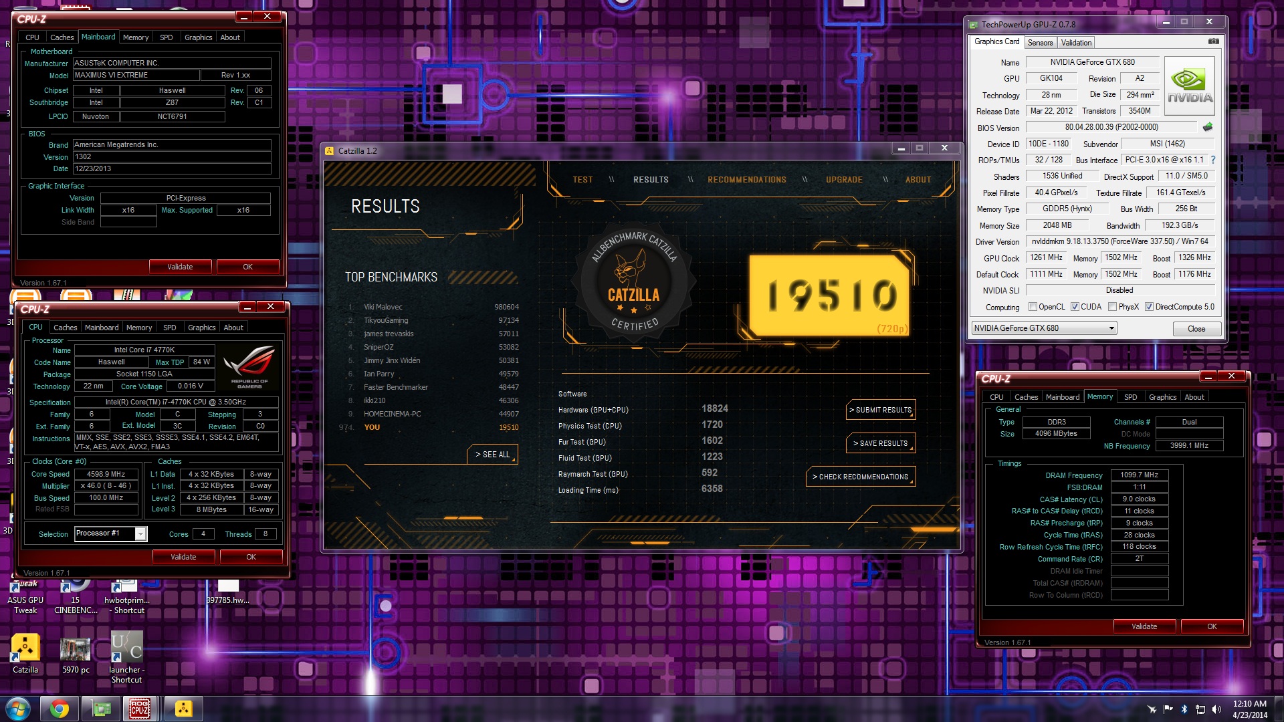Click the CHECK RECOMMENDATIONS button
This screenshot has width=1284, height=722.
[861, 477]
